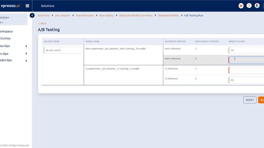Viewport: 264px width, 148px height.
Task: Click the xpresso.ai logo
Action: 10,6
